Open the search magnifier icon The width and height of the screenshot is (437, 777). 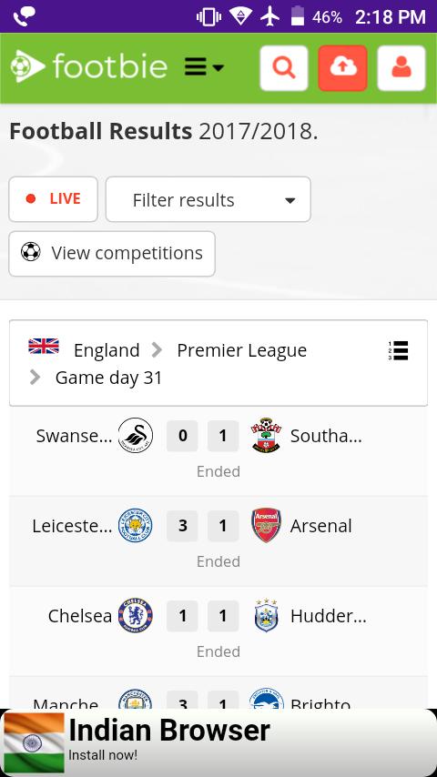pyautogui.click(x=284, y=68)
